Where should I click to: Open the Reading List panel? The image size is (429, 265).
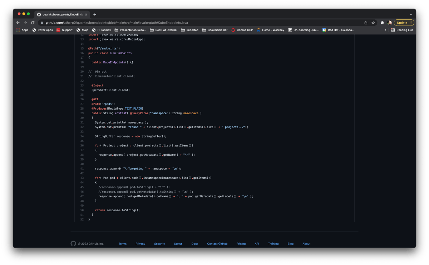402,30
